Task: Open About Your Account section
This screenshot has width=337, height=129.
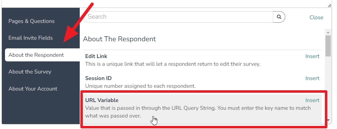Action: tap(33, 89)
